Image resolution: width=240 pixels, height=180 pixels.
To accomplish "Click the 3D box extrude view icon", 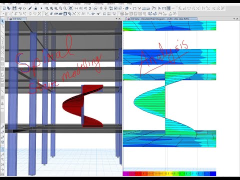I will pos(127,8).
